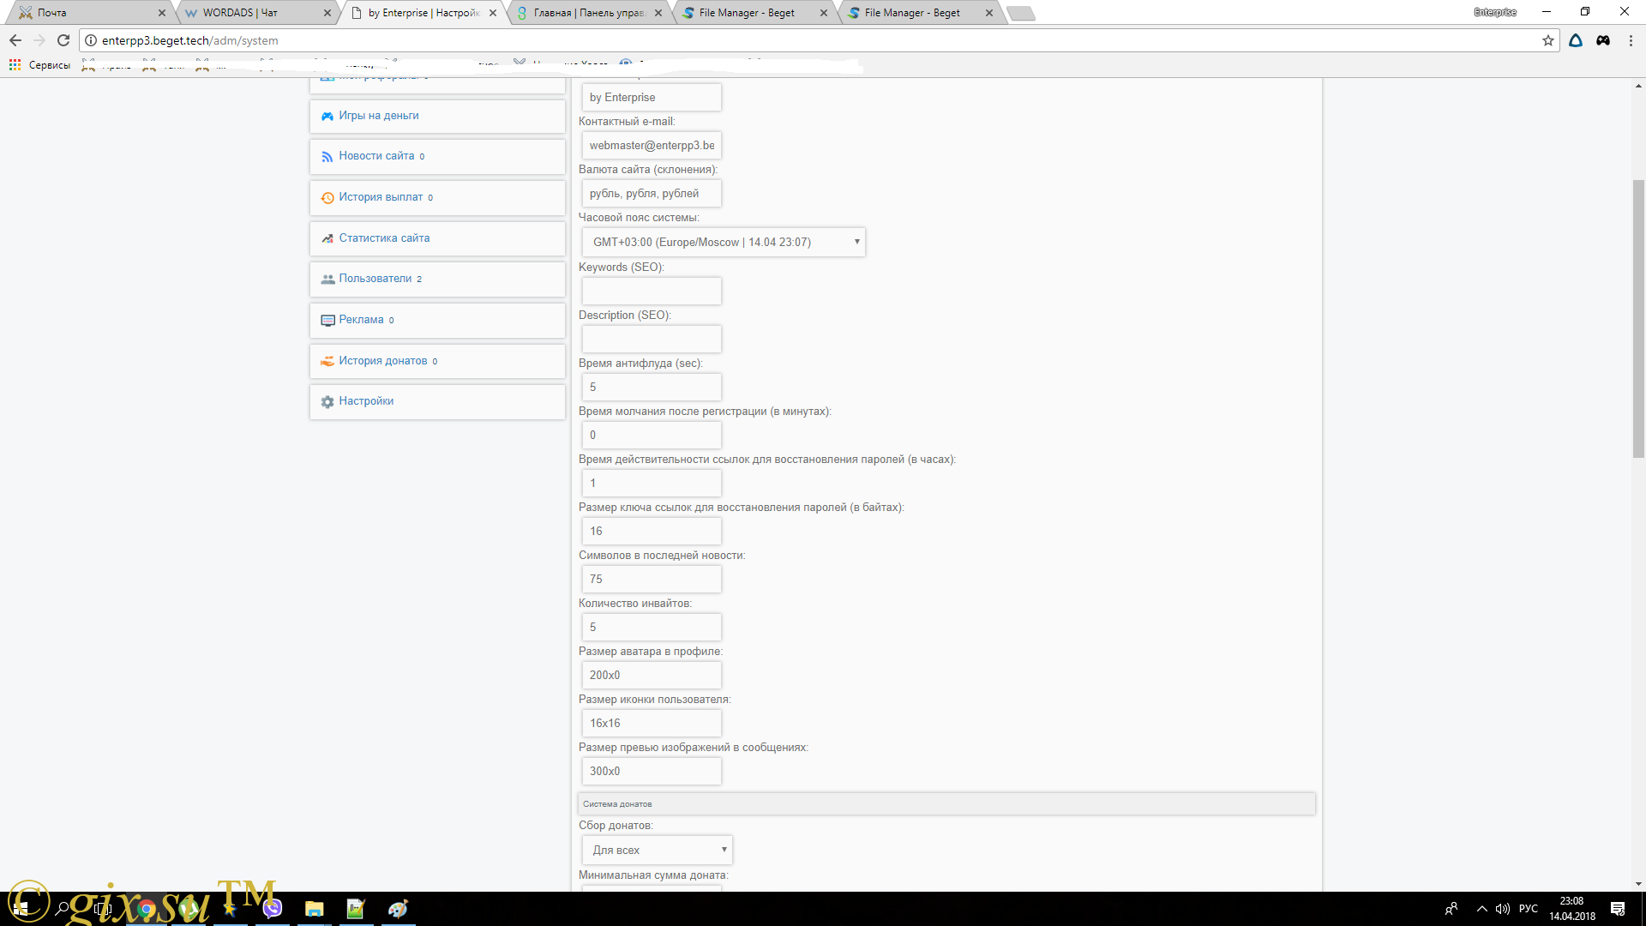This screenshot has height=926, width=1646.
Task: Open Игры на деньги section icon
Action: 327,114
